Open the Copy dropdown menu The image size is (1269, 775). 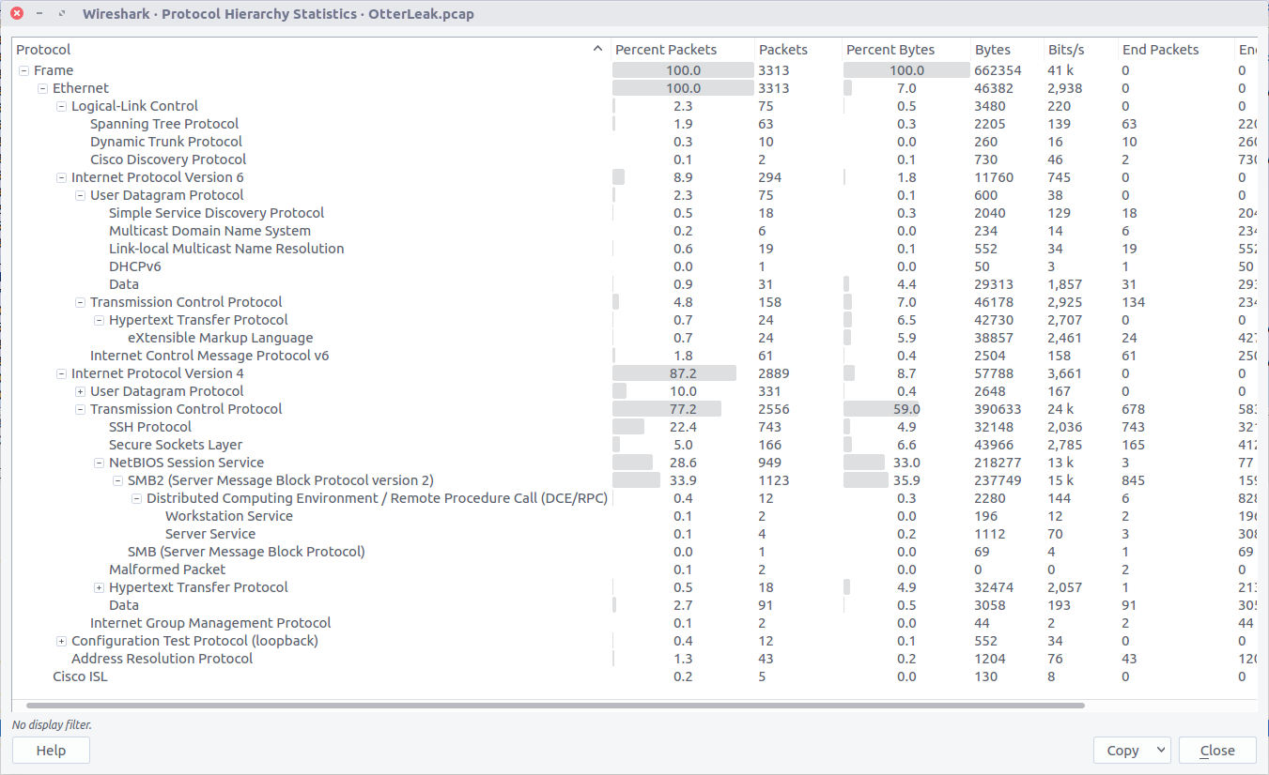click(1132, 751)
